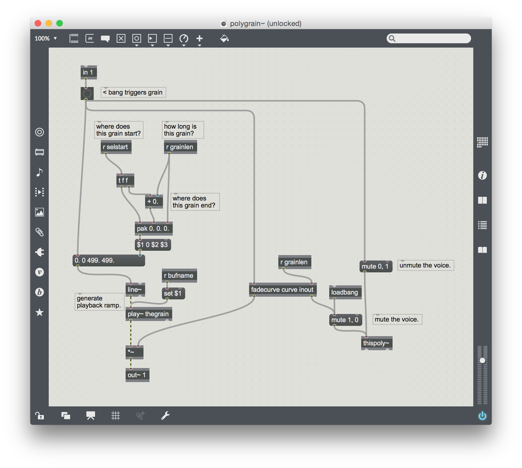The height and width of the screenshot is (468, 522).
Task: Click the bang button that triggers grain
Action: tap(87, 93)
